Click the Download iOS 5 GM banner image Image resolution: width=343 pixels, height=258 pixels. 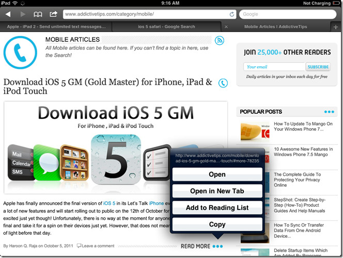click(x=116, y=147)
